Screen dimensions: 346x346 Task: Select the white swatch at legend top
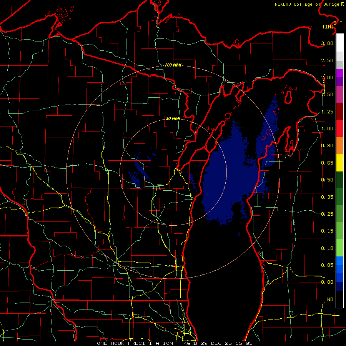339,43
